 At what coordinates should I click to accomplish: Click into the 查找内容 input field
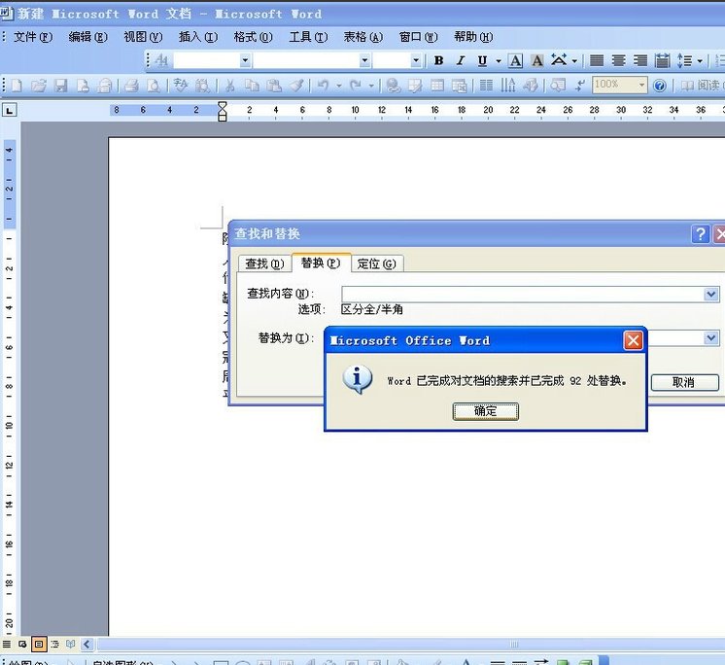tap(523, 295)
